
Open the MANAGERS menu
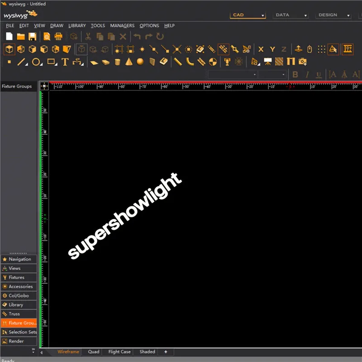122,26
